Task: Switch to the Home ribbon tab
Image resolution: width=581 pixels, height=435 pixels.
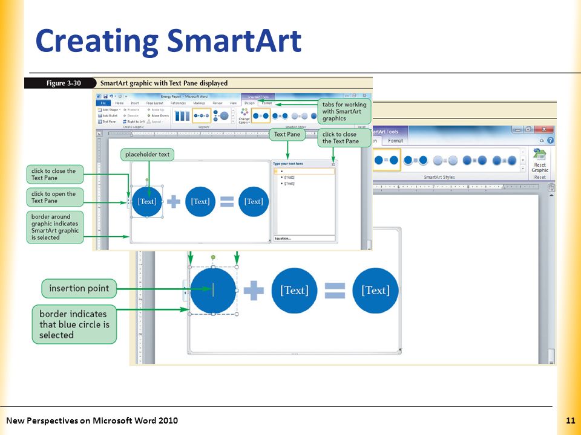Action: coord(119,103)
